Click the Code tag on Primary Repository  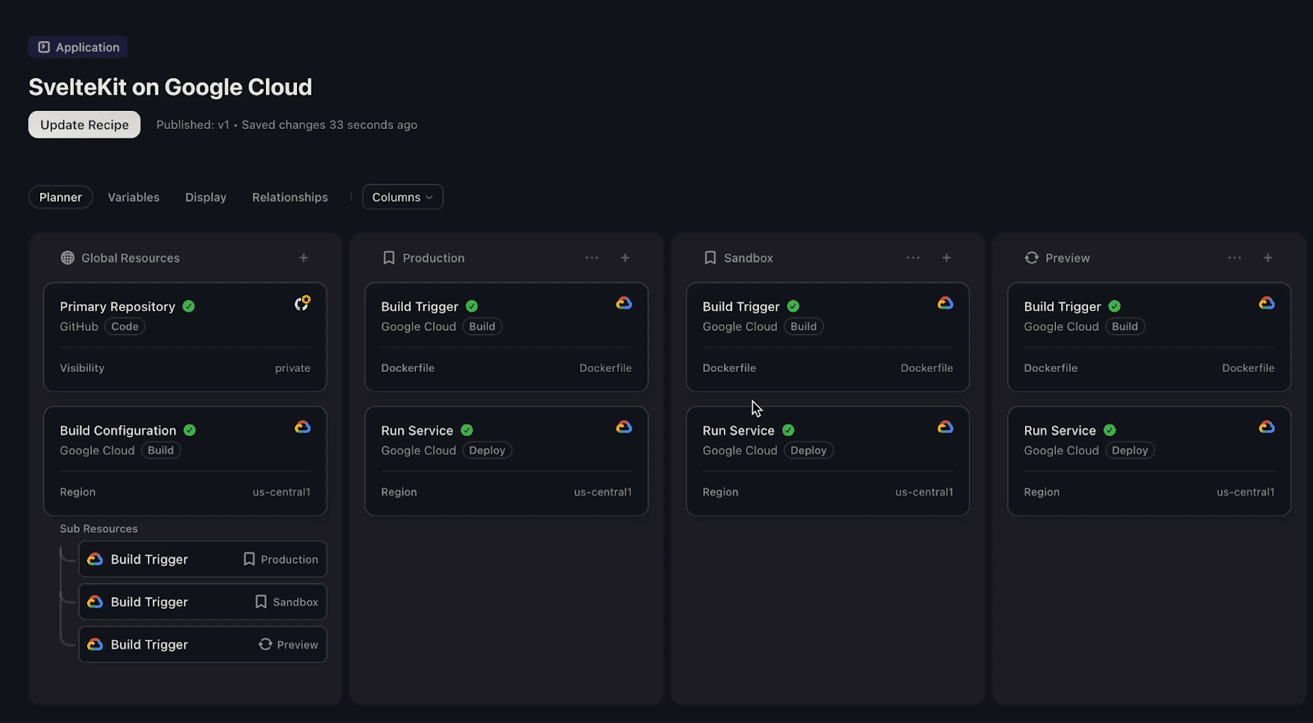(x=125, y=327)
